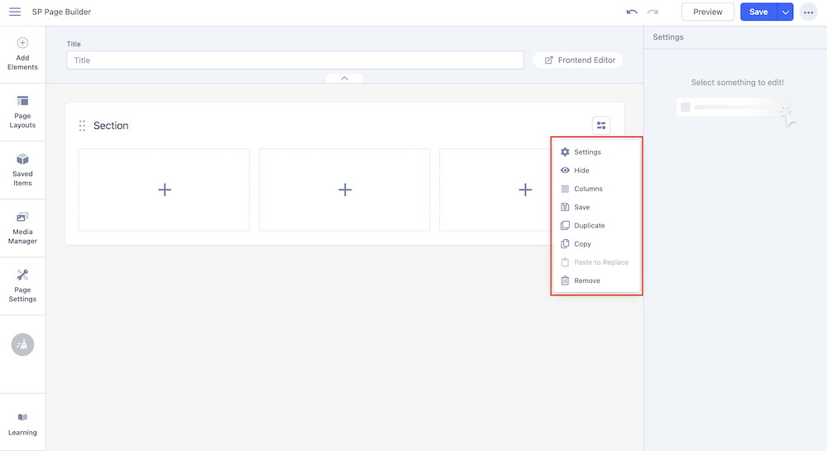Toggle section visibility with Hide
The height and width of the screenshot is (451, 827).
click(x=581, y=170)
